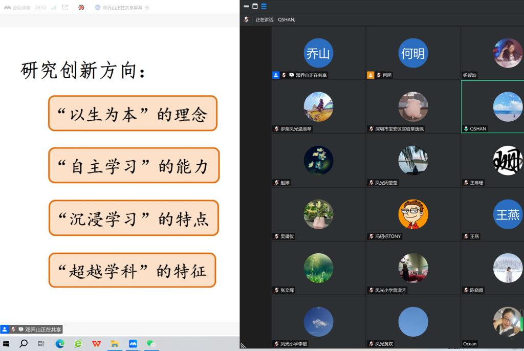Click 吴靖仪's plant avatar

pos(318,214)
